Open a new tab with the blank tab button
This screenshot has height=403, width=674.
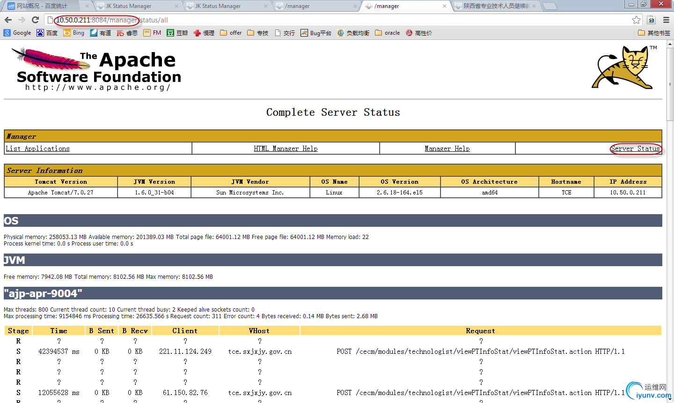[x=549, y=6]
